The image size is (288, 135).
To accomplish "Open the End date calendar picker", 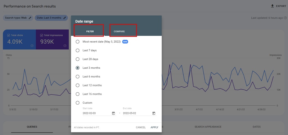I will [154, 113].
